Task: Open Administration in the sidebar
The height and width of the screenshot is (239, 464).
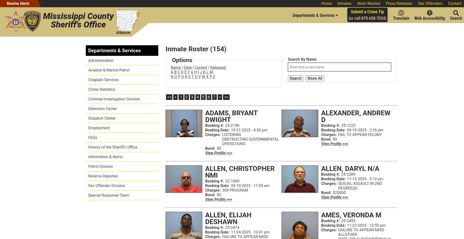Action: [x=122, y=61]
